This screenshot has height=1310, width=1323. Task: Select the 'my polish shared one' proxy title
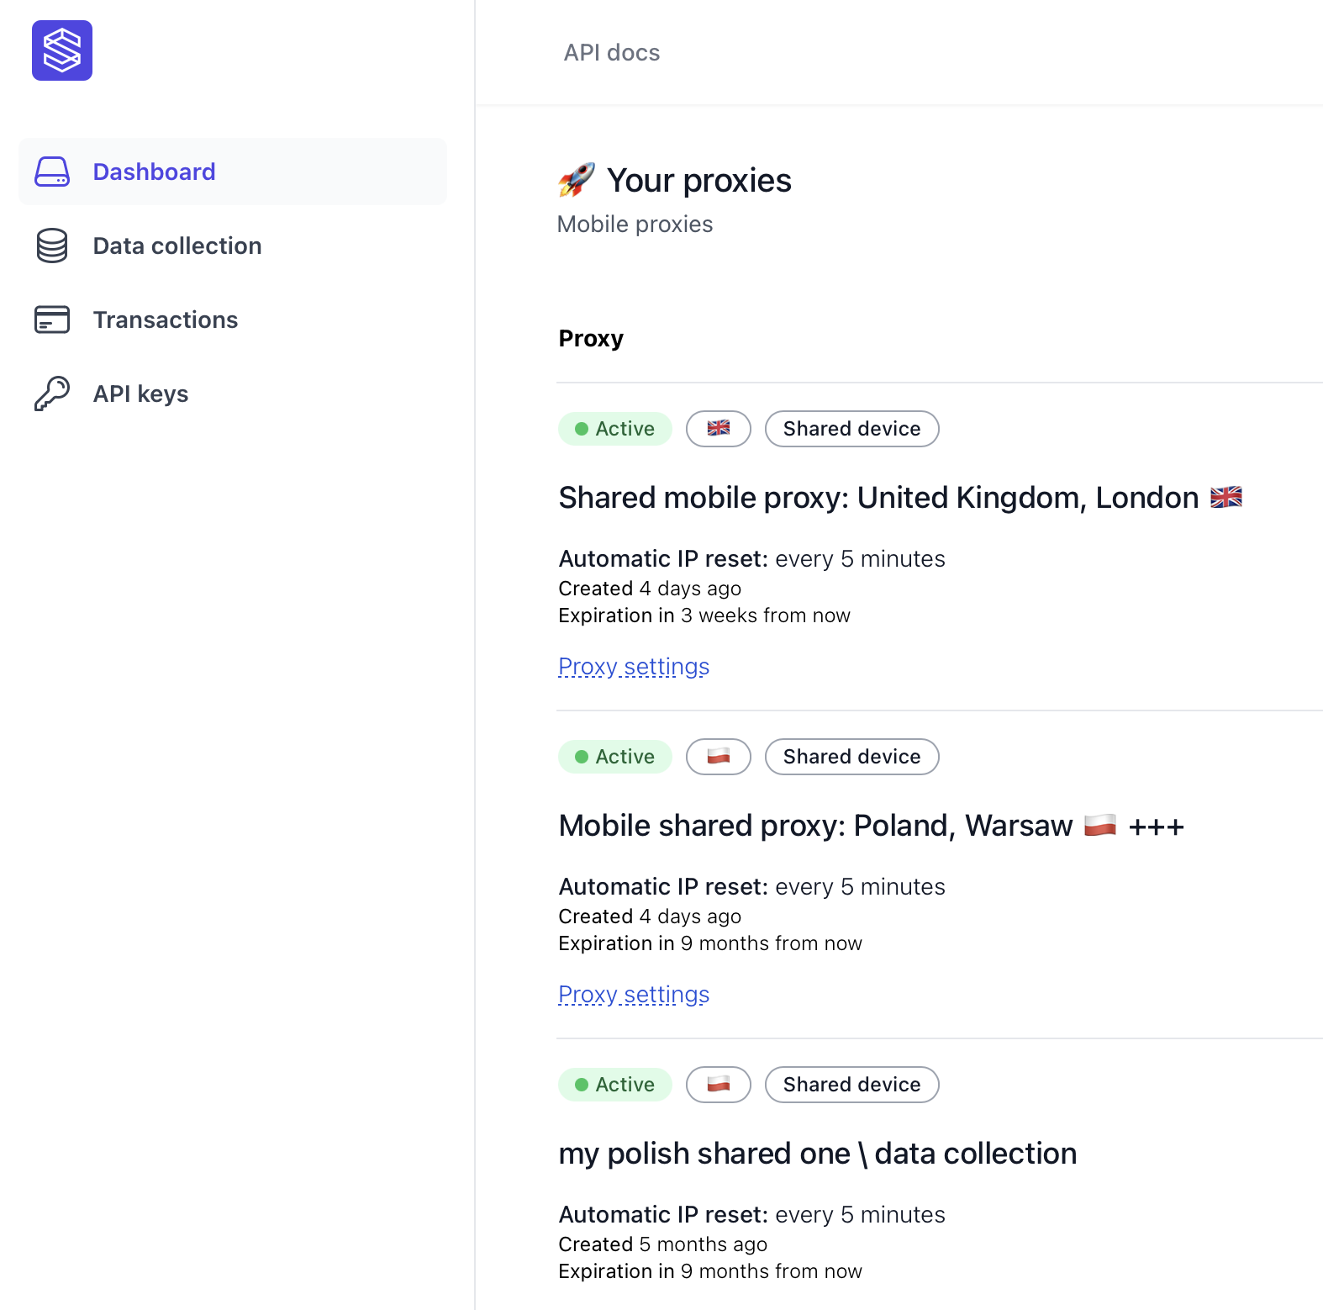click(x=817, y=1154)
